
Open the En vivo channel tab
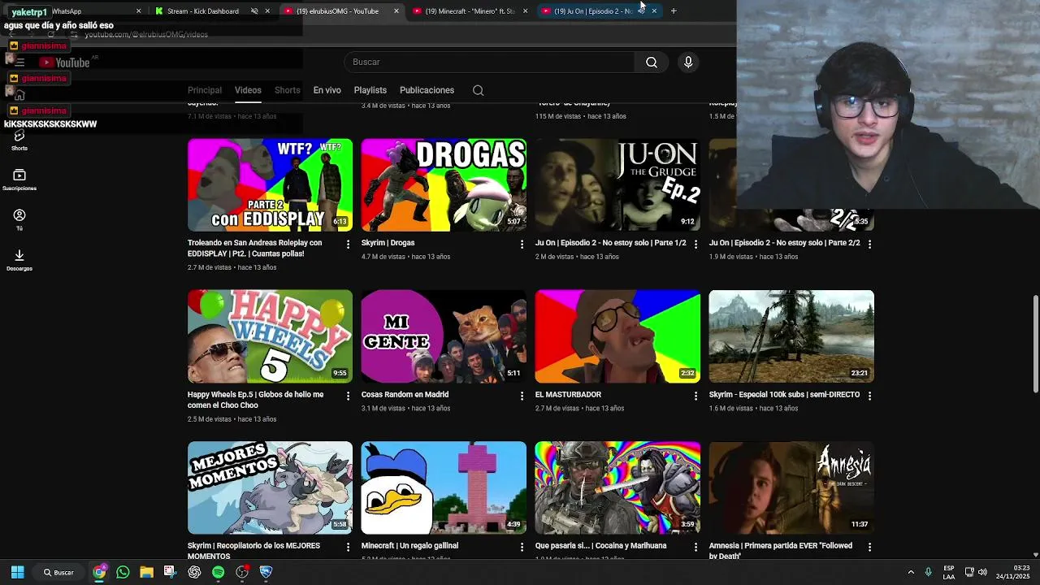coord(327,90)
